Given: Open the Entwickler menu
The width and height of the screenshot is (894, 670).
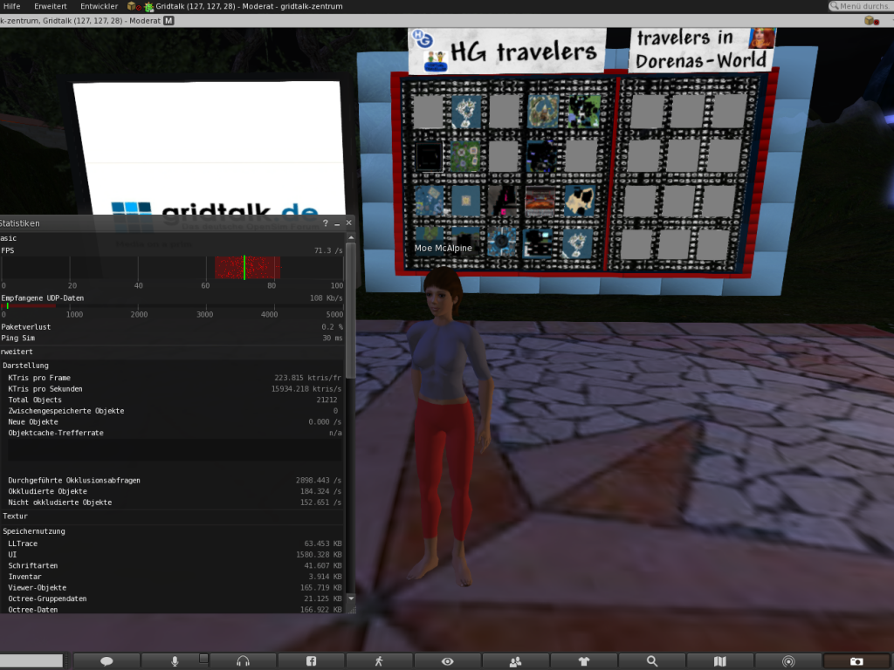Looking at the screenshot, I should (99, 6).
